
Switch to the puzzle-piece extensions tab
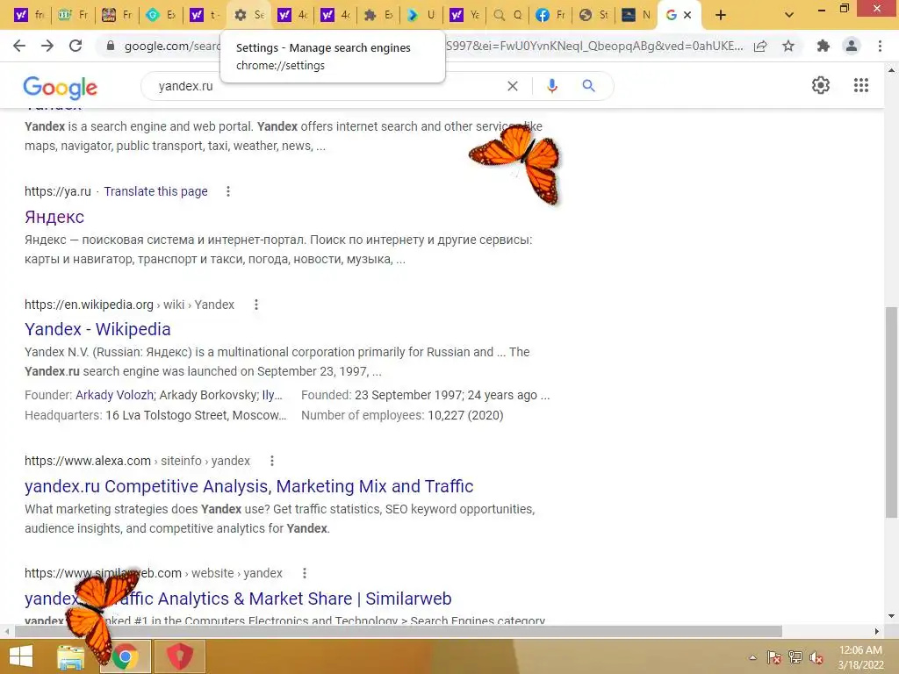[x=379, y=16]
